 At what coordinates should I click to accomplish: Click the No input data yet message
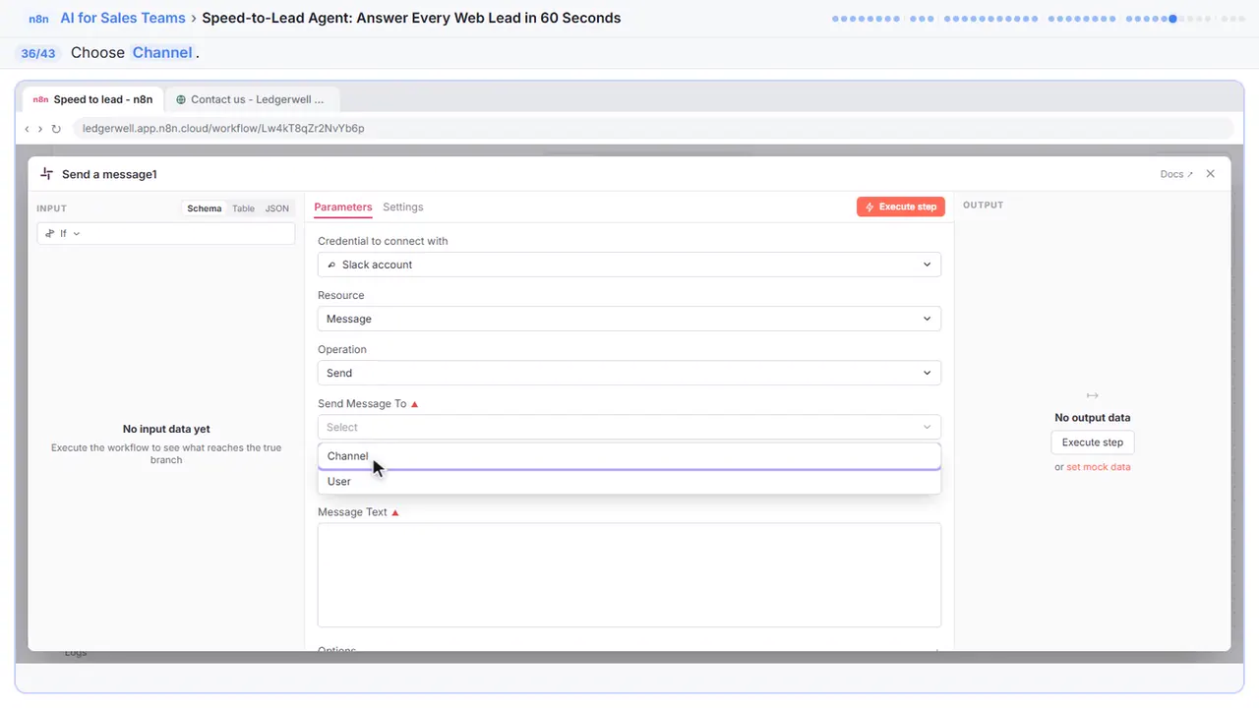[166, 429]
